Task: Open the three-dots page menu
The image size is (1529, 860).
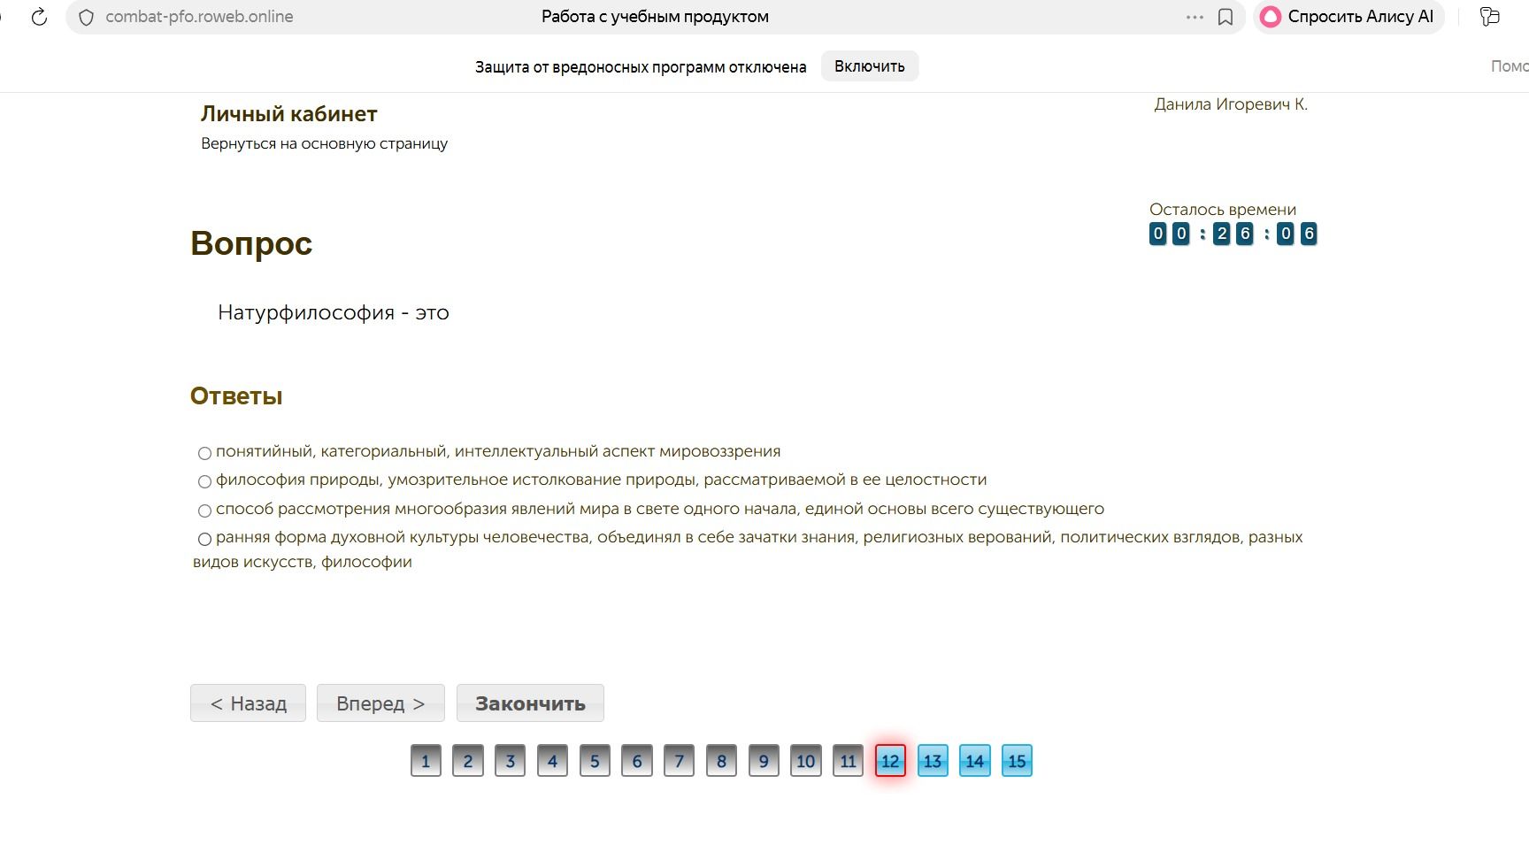Action: pos(1195,17)
